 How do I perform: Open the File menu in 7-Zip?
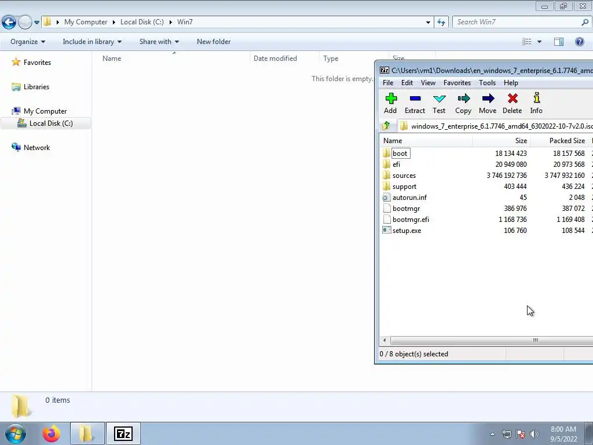pos(388,82)
